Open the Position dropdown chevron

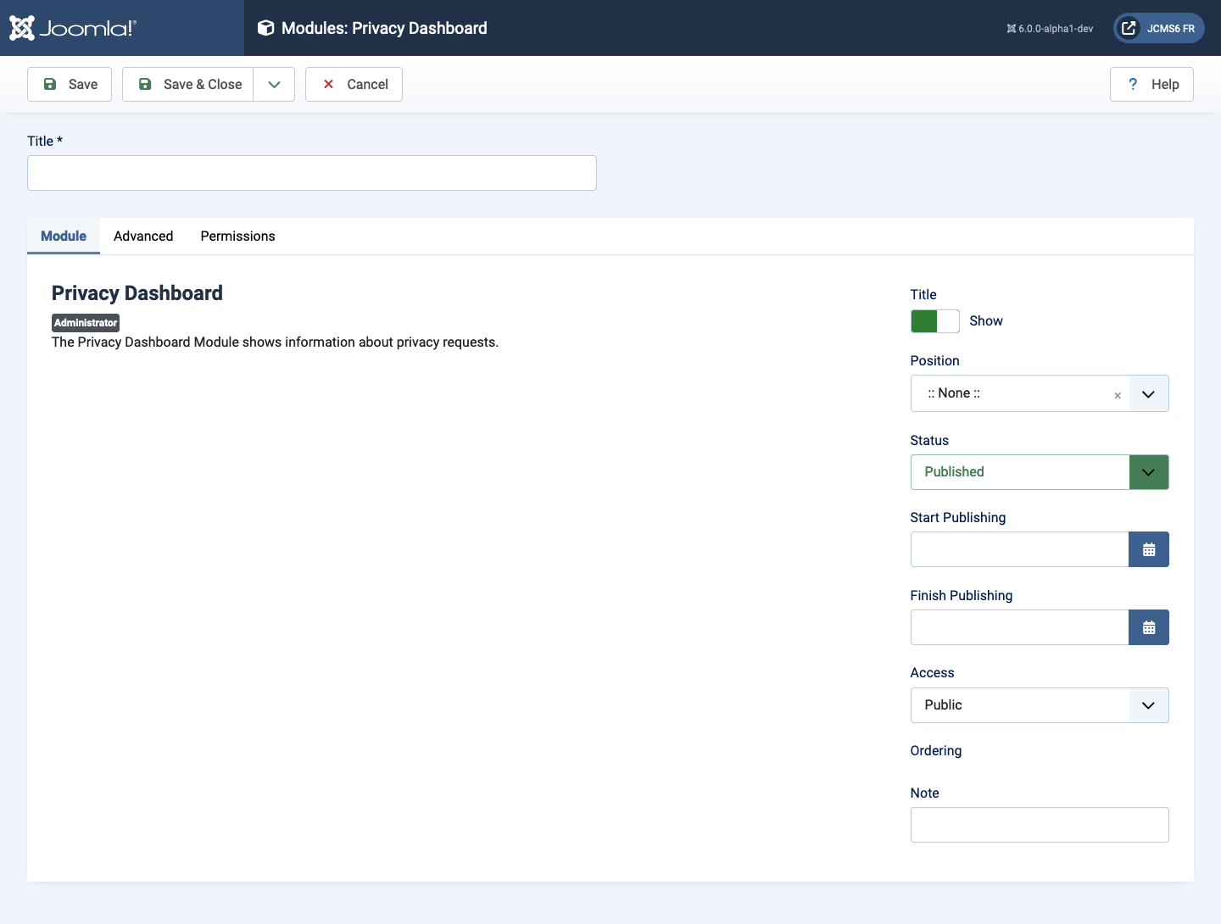point(1148,394)
